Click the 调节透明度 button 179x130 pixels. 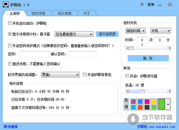[107, 34]
